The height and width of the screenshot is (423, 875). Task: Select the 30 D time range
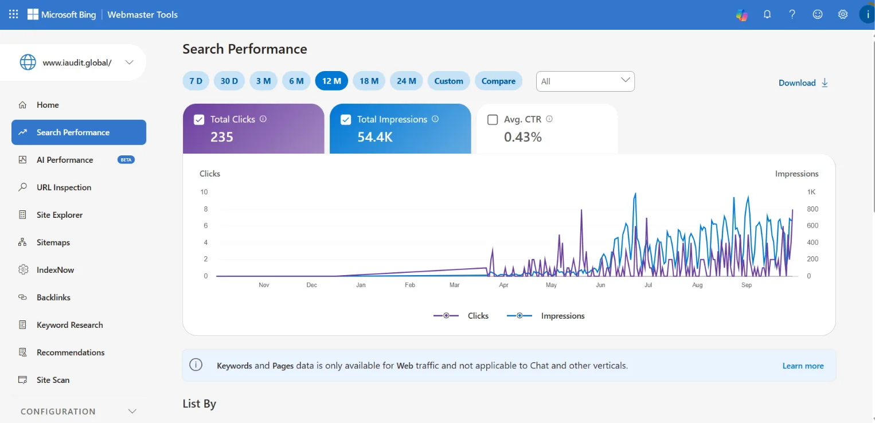coord(229,81)
